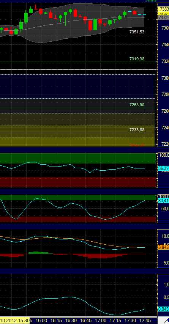Image resolution: width=169 pixels, height=324 pixels.
Task: Click the 17:00 time axis label
Action: (101, 320)
